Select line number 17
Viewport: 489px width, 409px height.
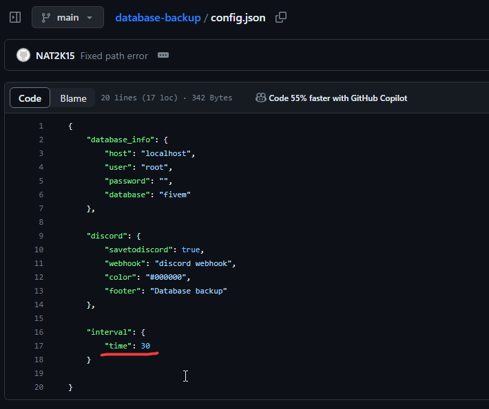click(x=39, y=346)
